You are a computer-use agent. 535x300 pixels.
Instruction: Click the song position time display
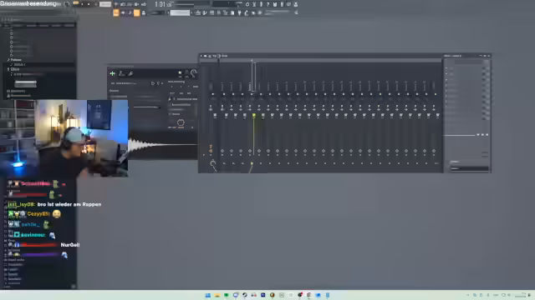pyautogui.click(x=163, y=4)
